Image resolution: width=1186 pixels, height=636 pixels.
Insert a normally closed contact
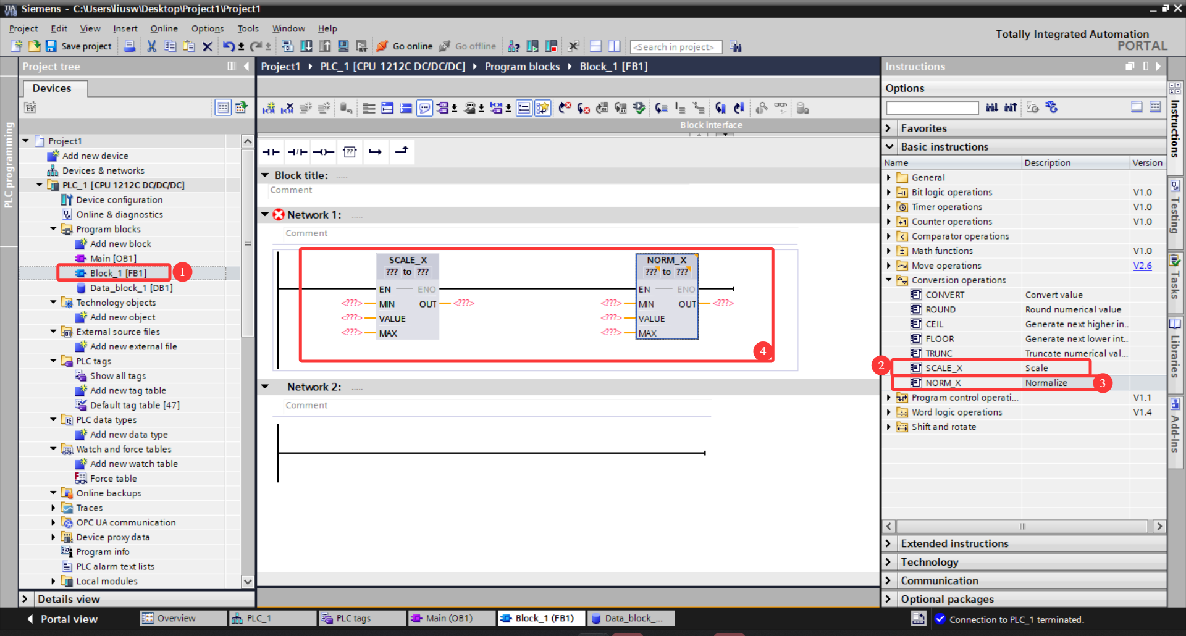297,152
